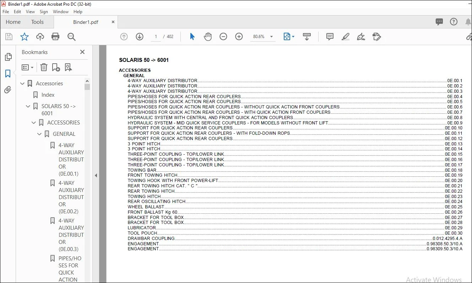Image resolution: width=472 pixels, height=283 pixels.
Task: Open the Help question mark icon
Action: pos(454,22)
